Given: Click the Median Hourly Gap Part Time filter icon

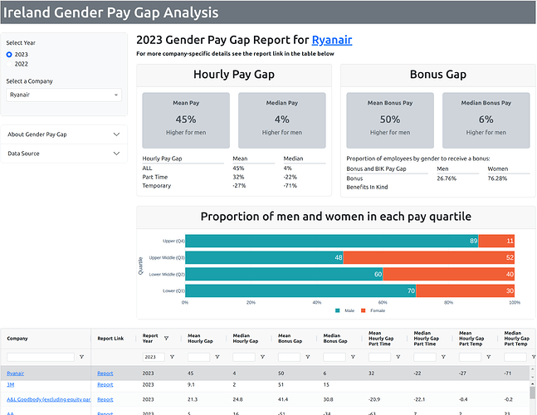Looking at the screenshot, I should (443, 357).
